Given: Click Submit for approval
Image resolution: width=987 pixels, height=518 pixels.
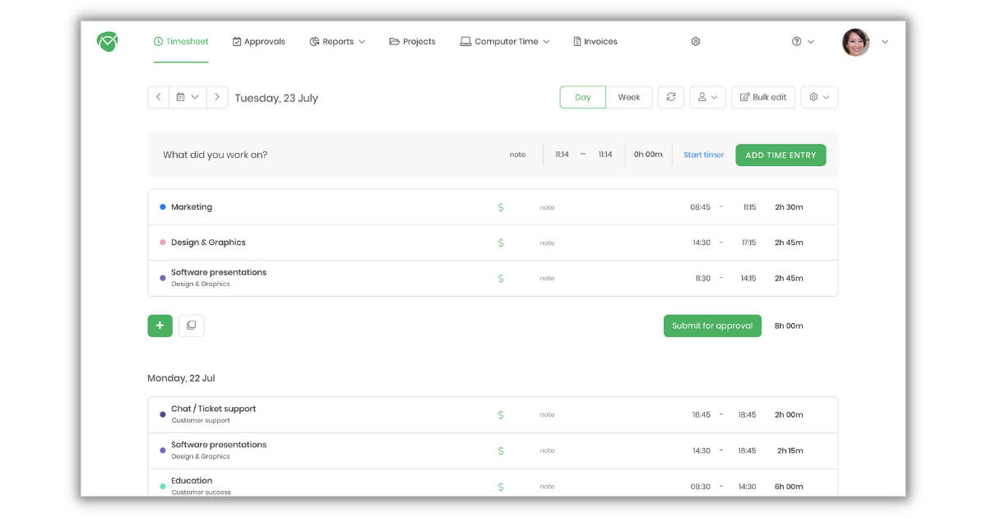Looking at the screenshot, I should (x=712, y=326).
